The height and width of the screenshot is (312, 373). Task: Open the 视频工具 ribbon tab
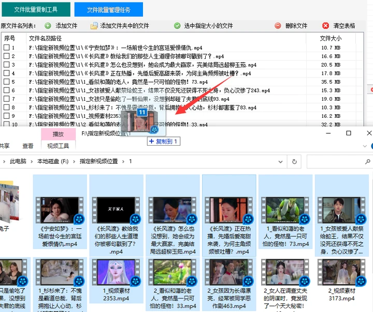coord(58,146)
